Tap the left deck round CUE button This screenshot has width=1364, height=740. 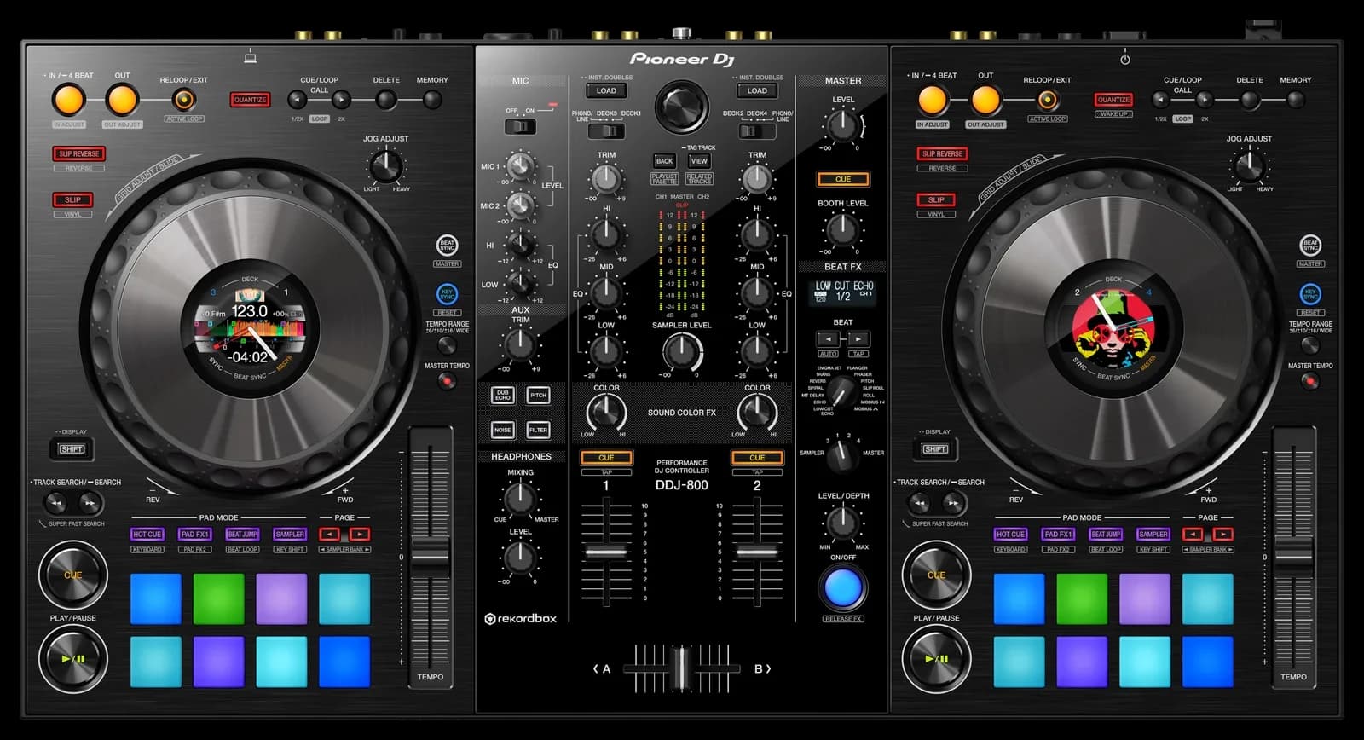pyautogui.click(x=73, y=575)
